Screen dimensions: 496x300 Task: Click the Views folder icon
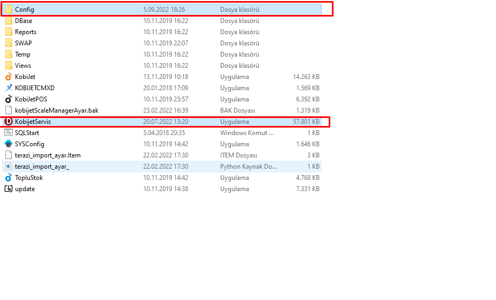[9, 66]
